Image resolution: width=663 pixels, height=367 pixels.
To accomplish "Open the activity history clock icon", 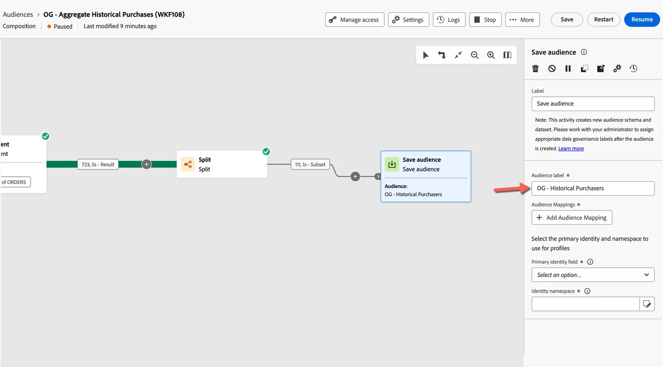I will [634, 68].
